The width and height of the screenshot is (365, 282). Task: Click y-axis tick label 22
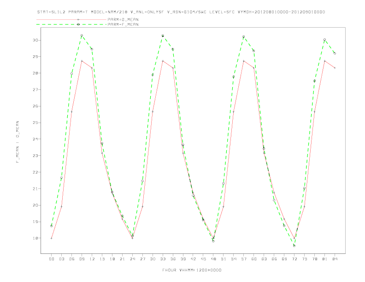pos(35,172)
